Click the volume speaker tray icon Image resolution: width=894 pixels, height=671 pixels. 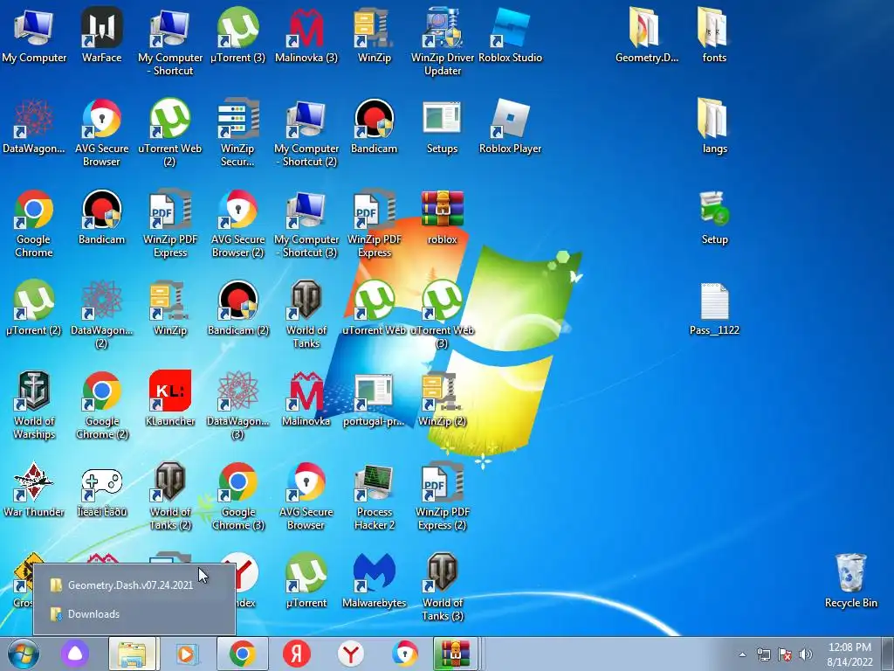tap(806, 654)
